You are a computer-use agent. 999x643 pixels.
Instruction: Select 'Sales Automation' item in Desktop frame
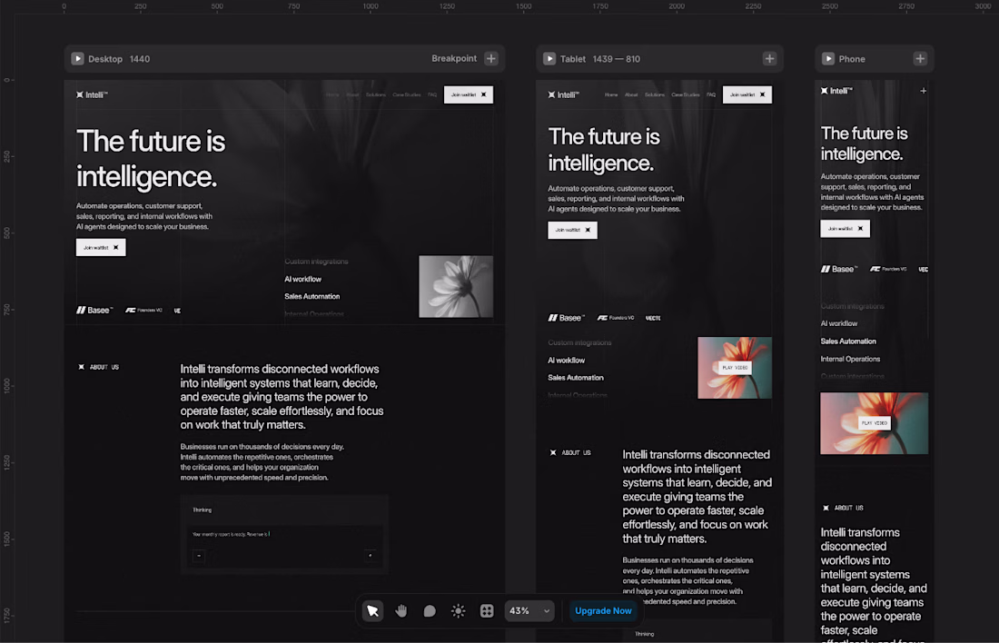pyautogui.click(x=312, y=296)
